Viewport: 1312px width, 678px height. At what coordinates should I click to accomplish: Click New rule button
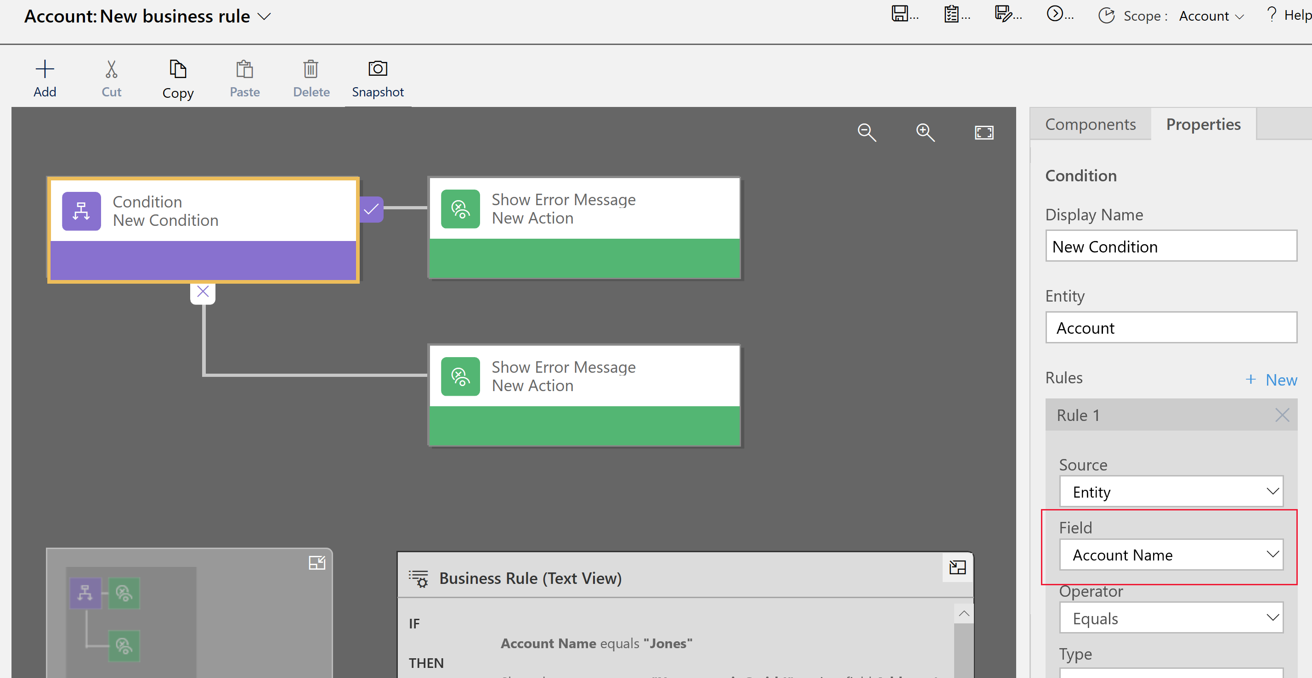tap(1270, 378)
